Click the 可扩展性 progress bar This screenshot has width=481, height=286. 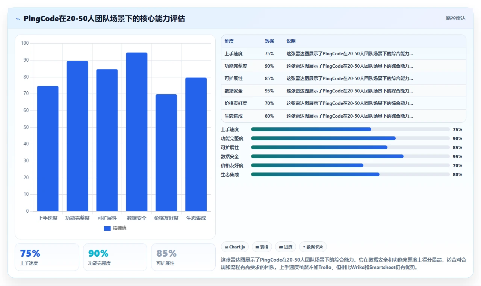(350, 147)
